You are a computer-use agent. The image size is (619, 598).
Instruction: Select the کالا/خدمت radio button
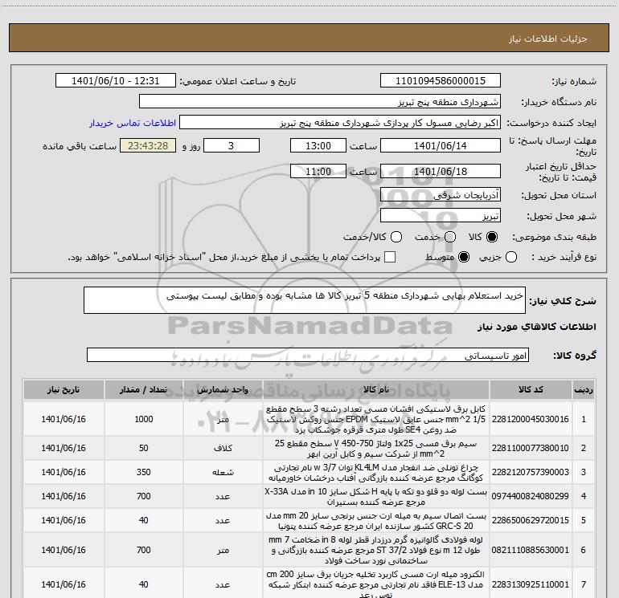[396, 237]
